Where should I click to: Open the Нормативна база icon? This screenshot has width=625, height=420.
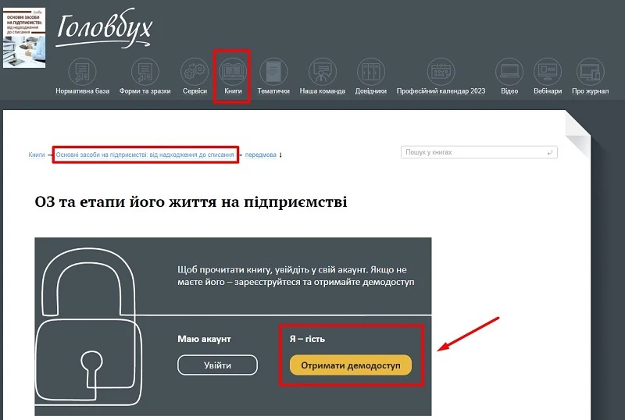click(83, 72)
